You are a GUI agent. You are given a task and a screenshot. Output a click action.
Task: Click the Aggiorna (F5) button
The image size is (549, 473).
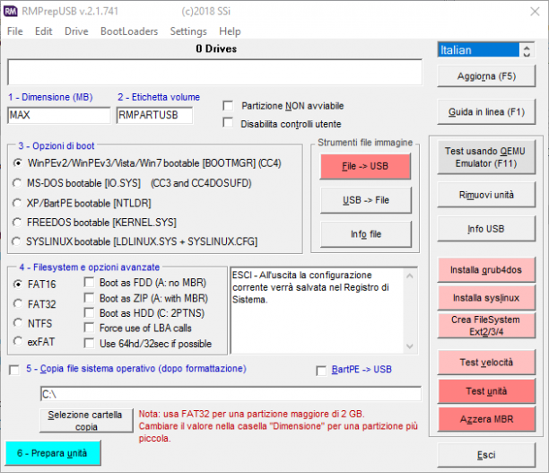(x=486, y=76)
